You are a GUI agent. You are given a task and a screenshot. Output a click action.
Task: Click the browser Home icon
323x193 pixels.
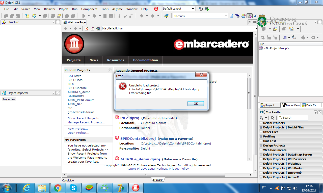[x=98, y=29]
